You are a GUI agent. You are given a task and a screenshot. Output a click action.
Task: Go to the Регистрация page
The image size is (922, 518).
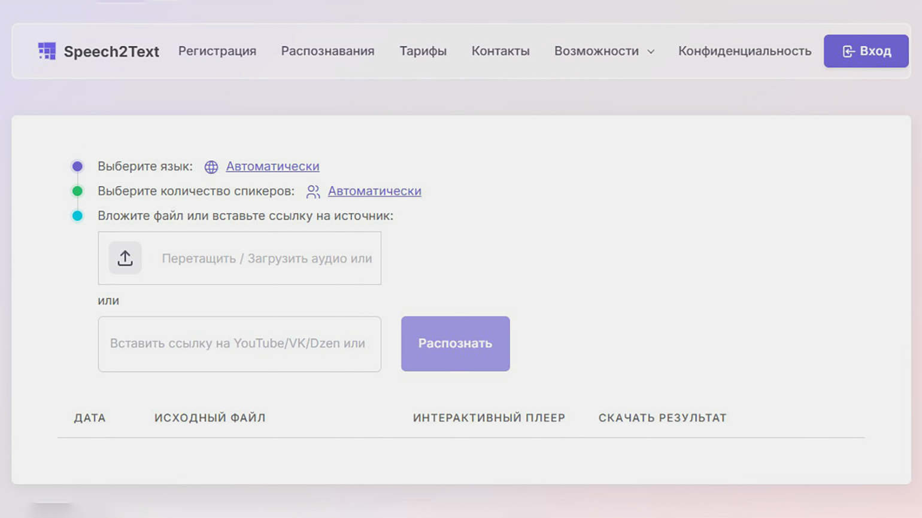[x=217, y=51]
